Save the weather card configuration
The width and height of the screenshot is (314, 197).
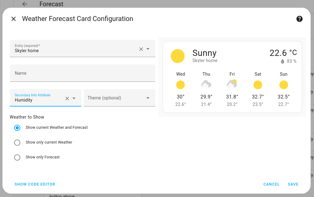[x=293, y=184]
